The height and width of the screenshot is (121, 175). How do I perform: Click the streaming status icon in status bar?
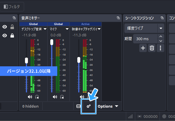140,116
